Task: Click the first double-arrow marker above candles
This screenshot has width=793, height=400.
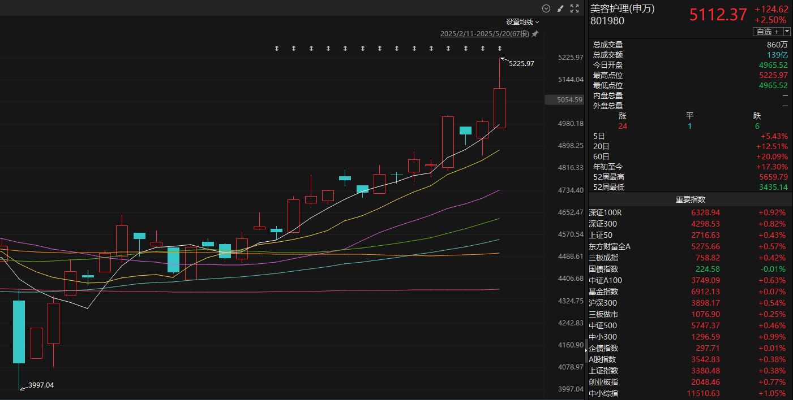Action: (276, 49)
